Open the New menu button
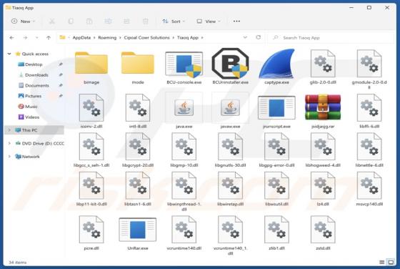Viewport: 400px width, 269px height. 23,21
